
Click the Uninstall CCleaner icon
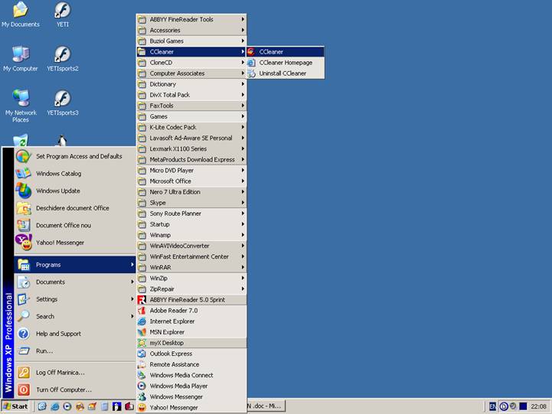point(252,73)
